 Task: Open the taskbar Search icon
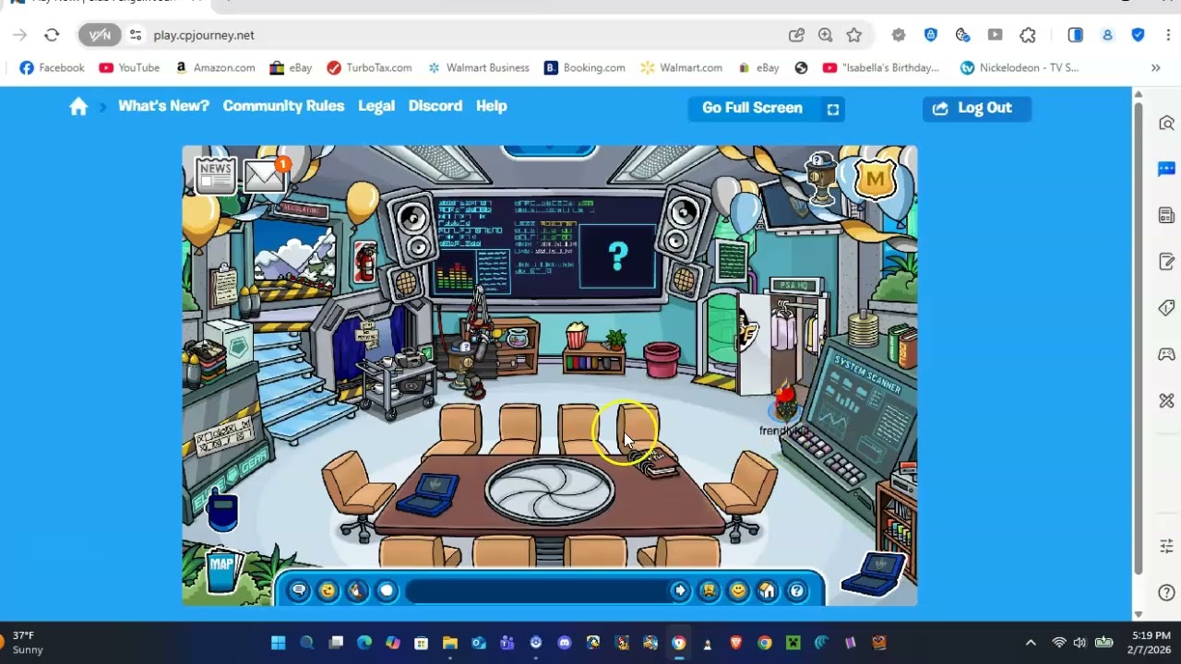(307, 643)
